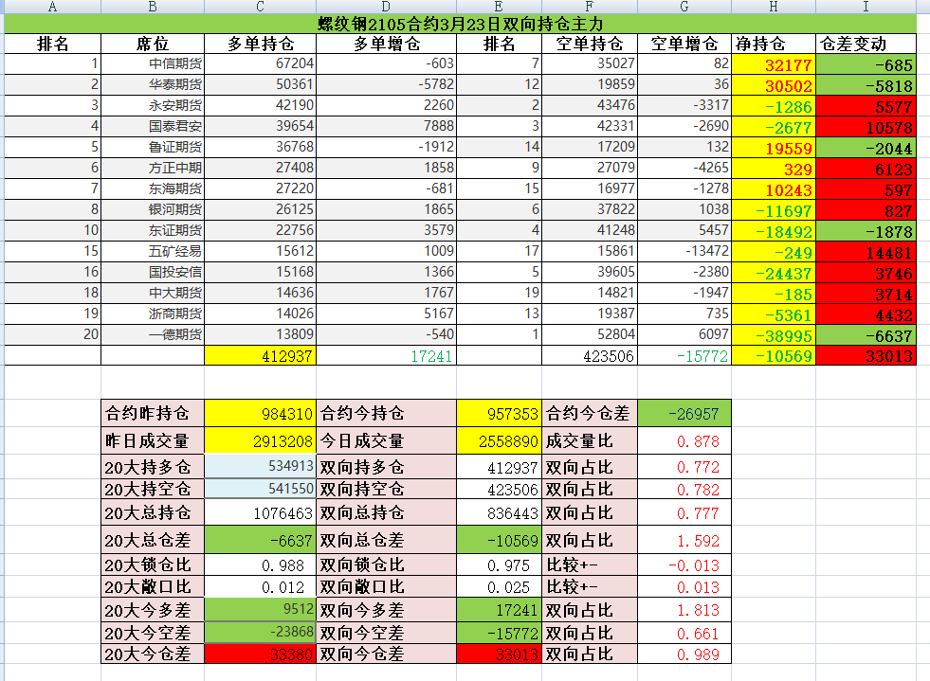Select the 20大锁仓比 label cell

pos(152,565)
